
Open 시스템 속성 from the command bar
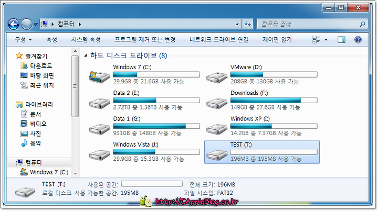(x=86, y=39)
